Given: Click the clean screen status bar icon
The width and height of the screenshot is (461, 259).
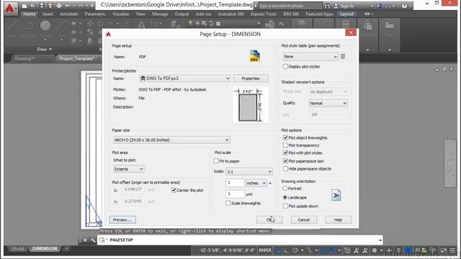Looking at the screenshot, I should pos(444,250).
